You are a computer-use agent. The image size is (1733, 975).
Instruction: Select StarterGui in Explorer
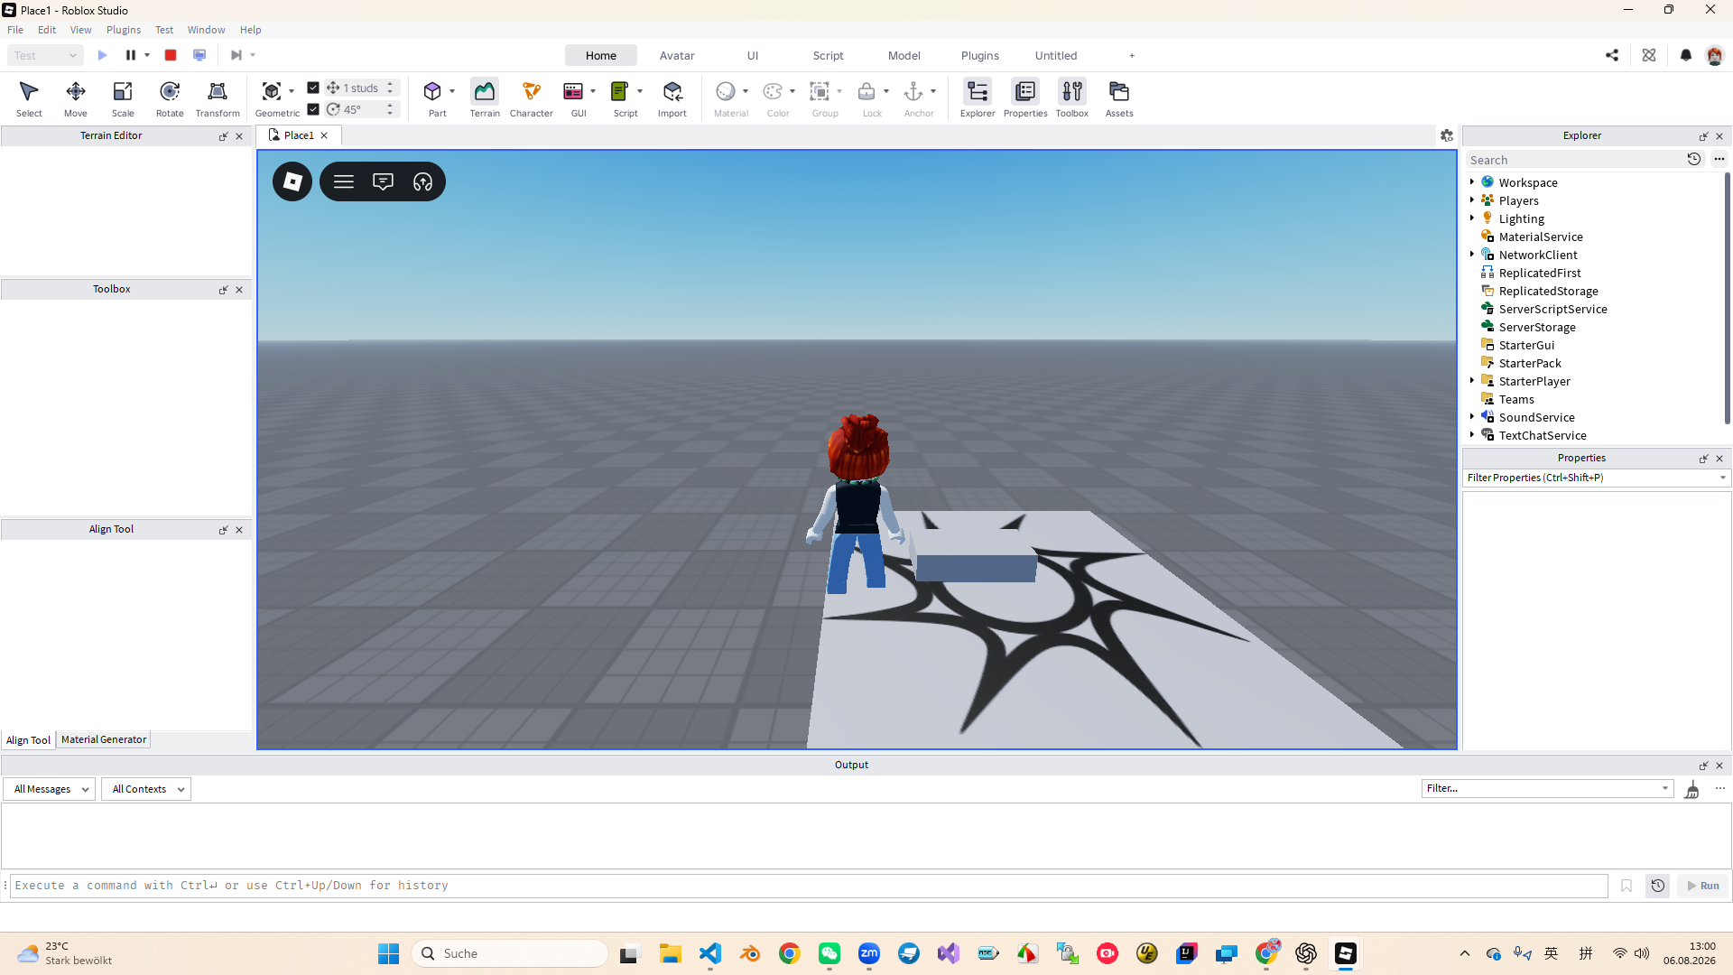click(1526, 345)
